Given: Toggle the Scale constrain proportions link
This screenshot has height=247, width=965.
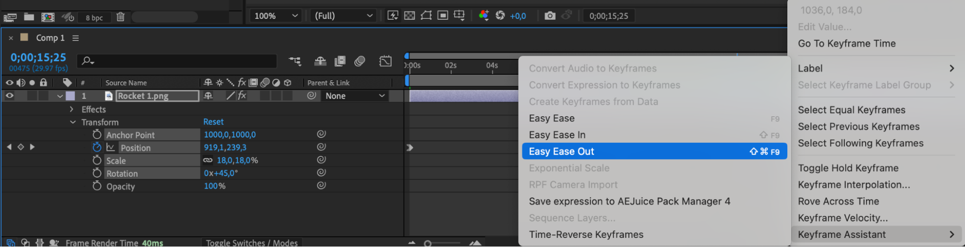Looking at the screenshot, I should [x=208, y=161].
